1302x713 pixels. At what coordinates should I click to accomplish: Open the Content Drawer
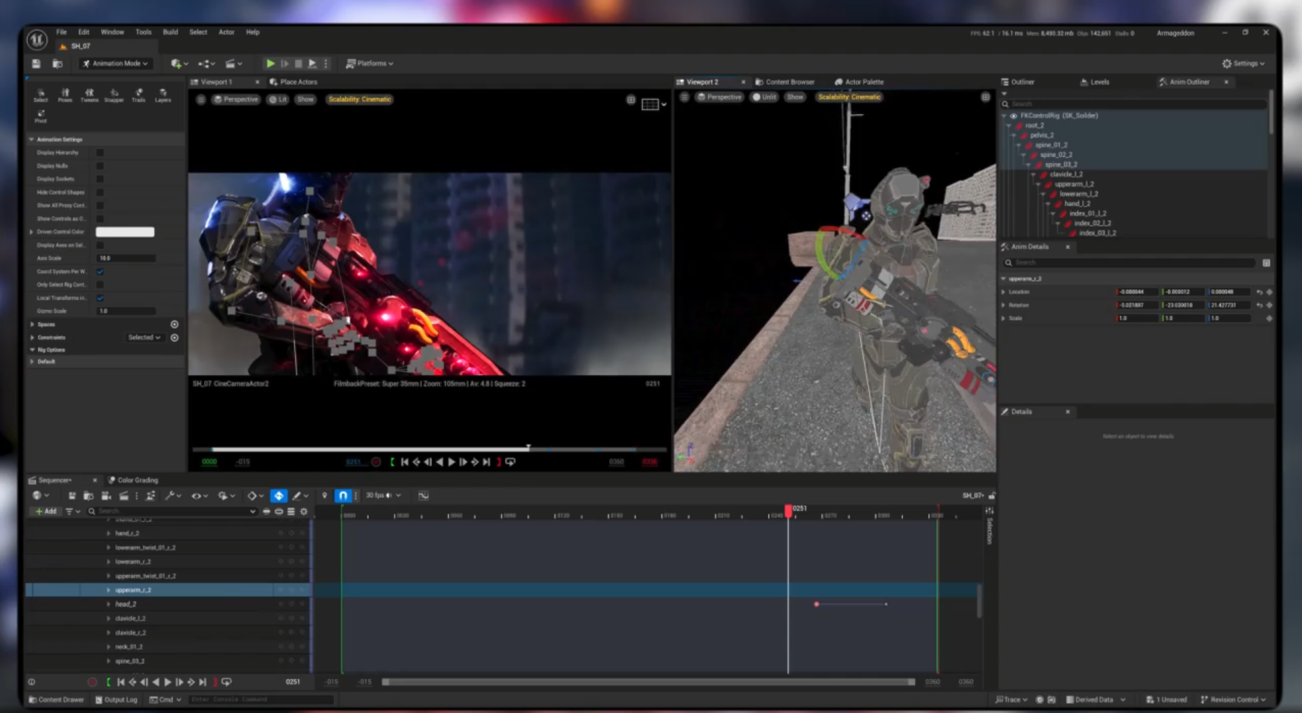(x=56, y=699)
